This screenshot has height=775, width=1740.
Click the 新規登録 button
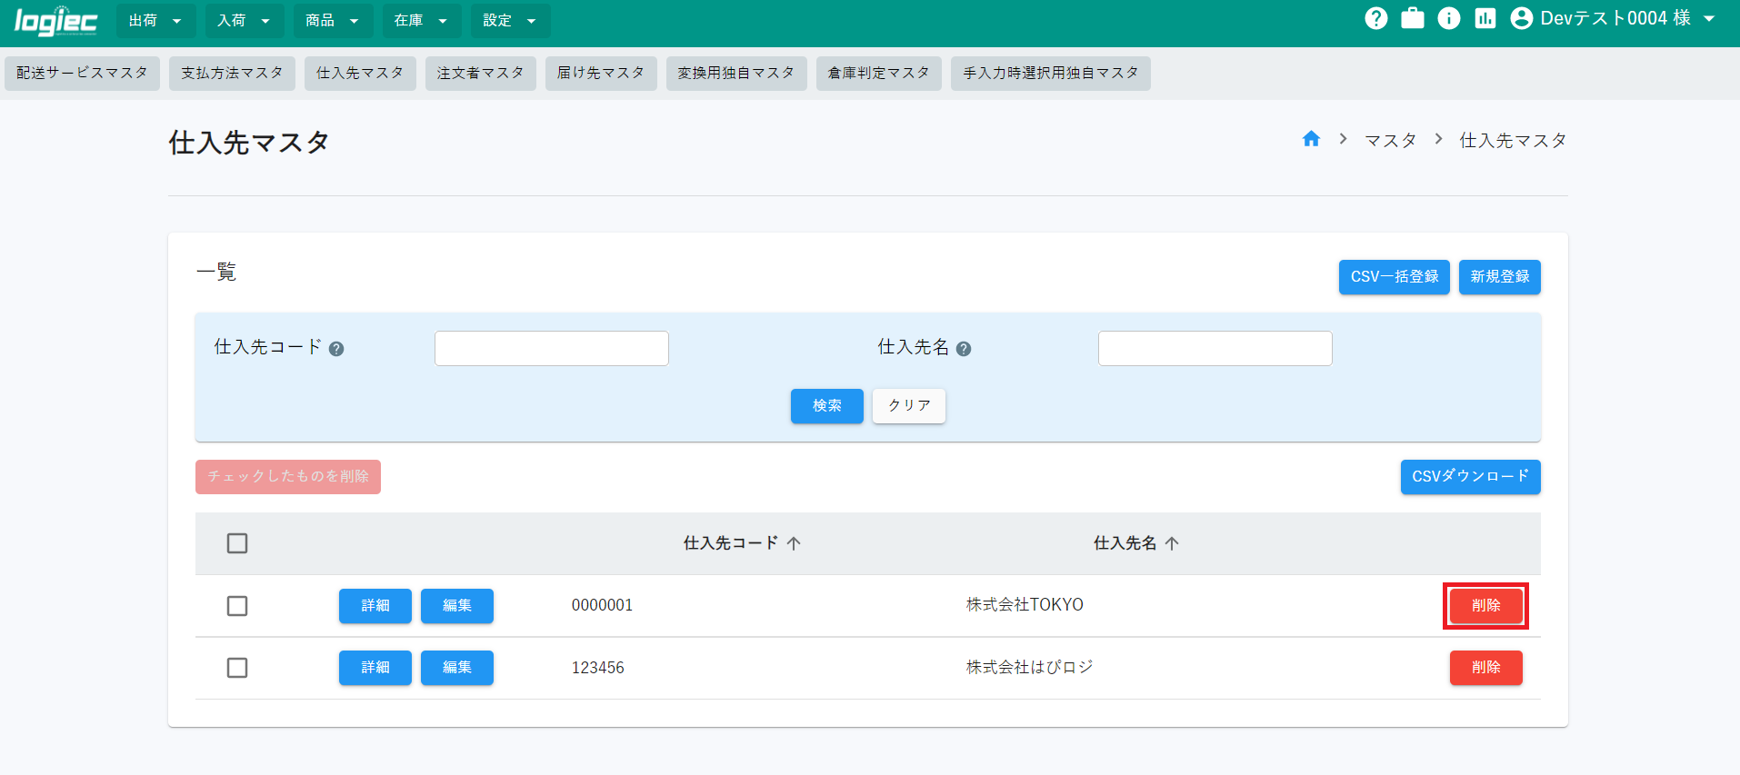[1500, 277]
